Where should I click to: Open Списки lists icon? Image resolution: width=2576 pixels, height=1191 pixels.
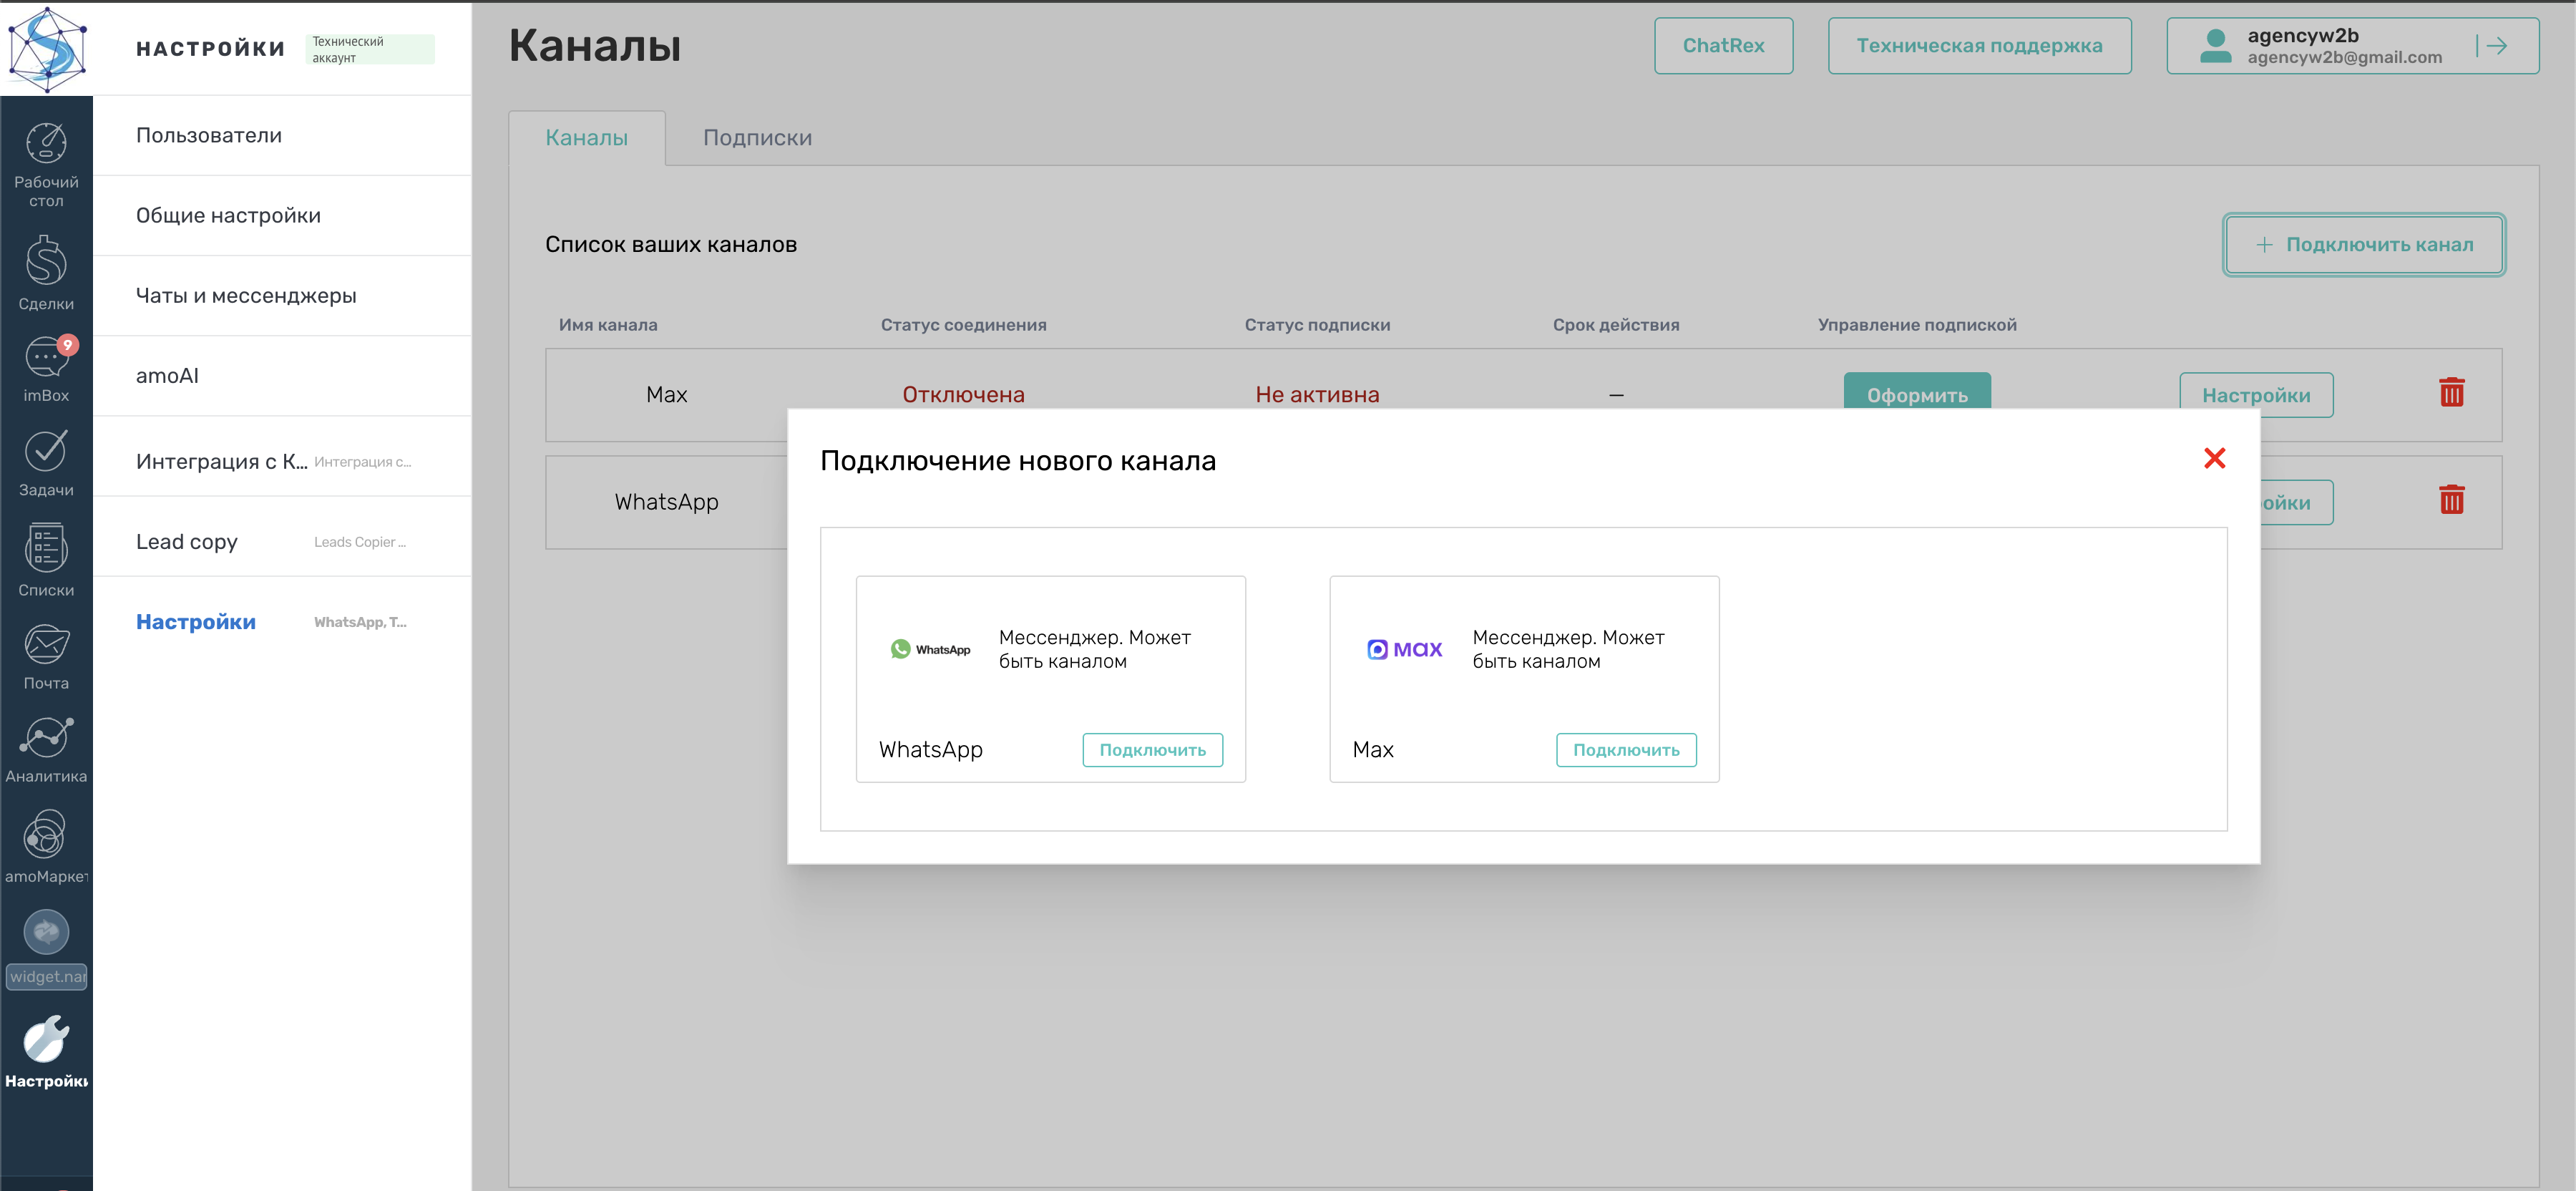(x=46, y=548)
